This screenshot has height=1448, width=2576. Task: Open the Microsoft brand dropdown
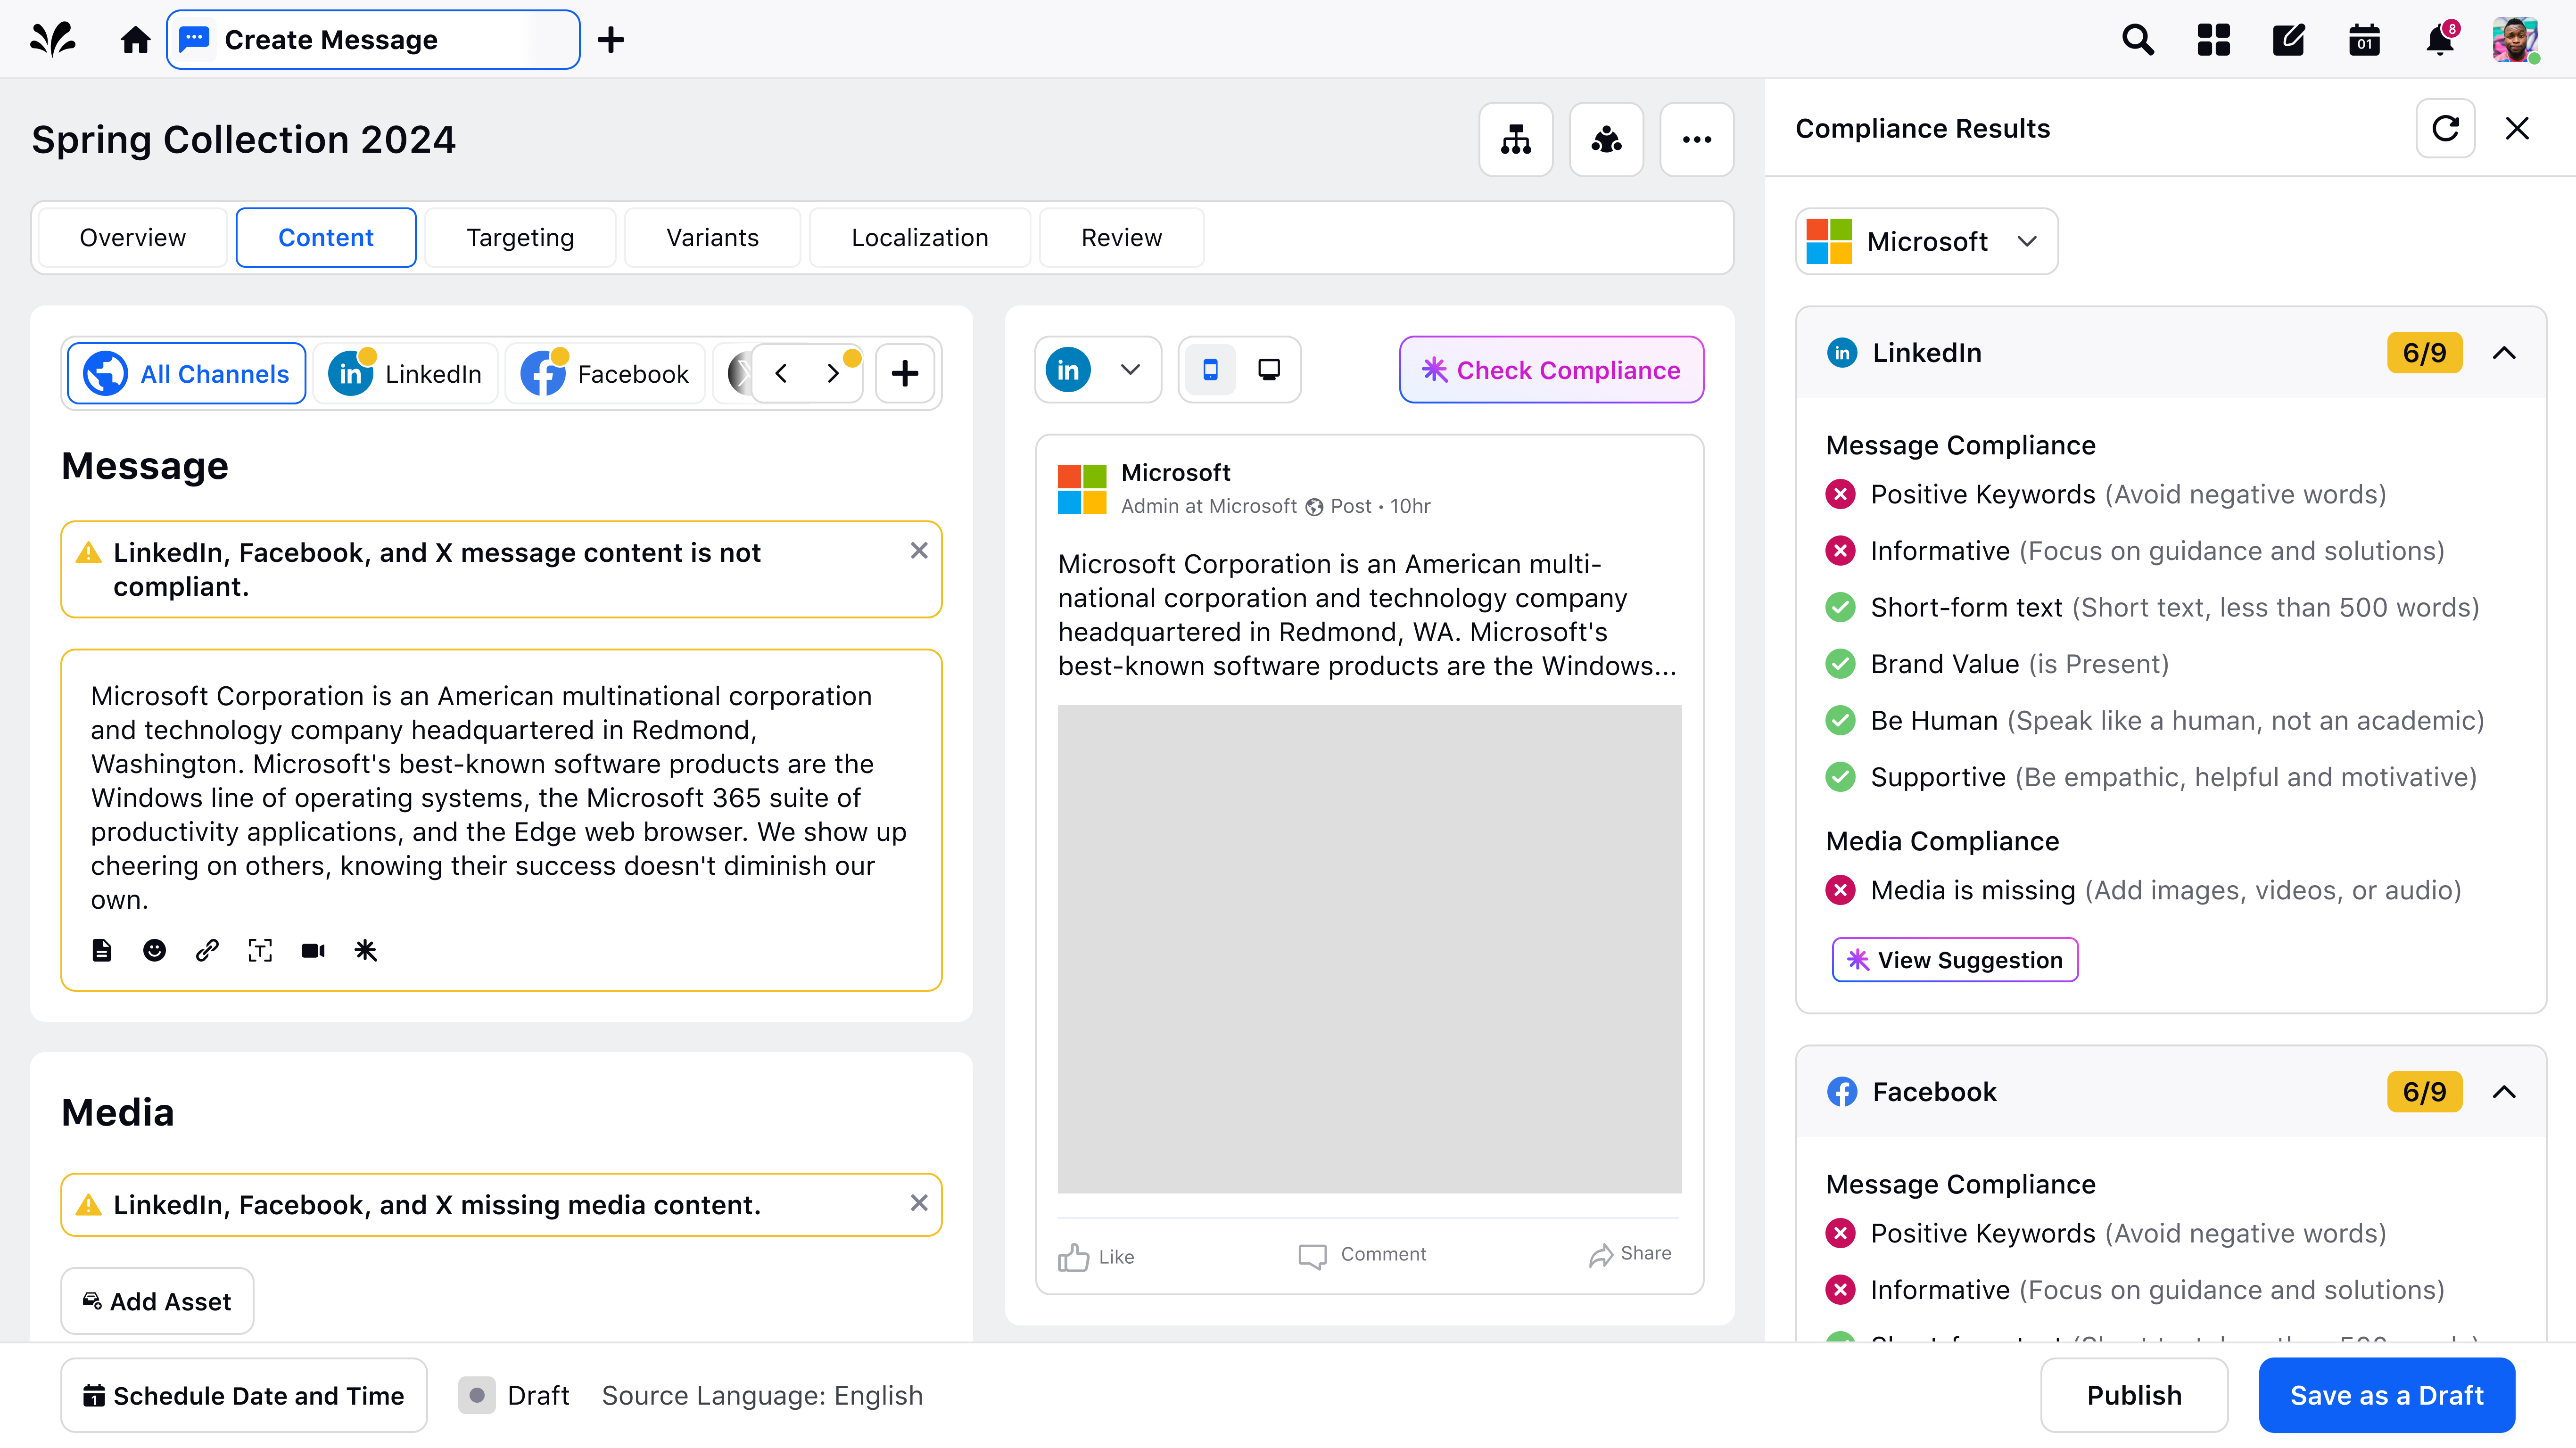(1926, 241)
